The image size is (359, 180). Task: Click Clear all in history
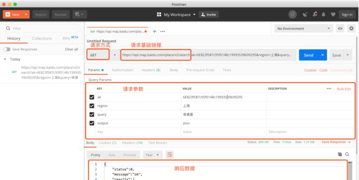72,49
